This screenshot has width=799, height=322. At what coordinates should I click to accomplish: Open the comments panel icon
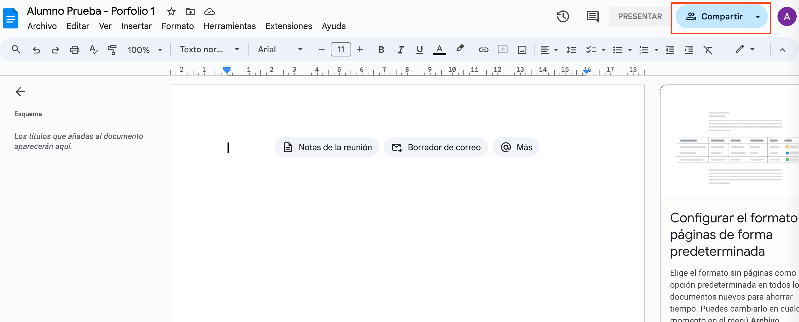pos(592,16)
